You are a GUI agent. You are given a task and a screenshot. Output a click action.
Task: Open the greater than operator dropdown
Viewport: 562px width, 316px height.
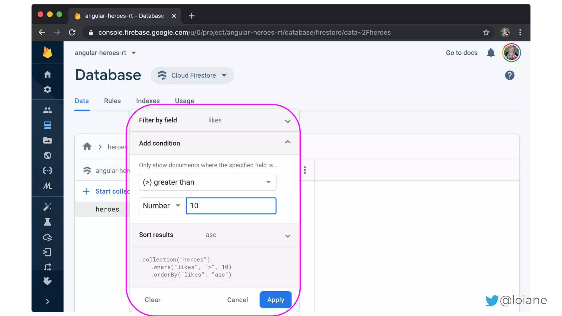(207, 182)
